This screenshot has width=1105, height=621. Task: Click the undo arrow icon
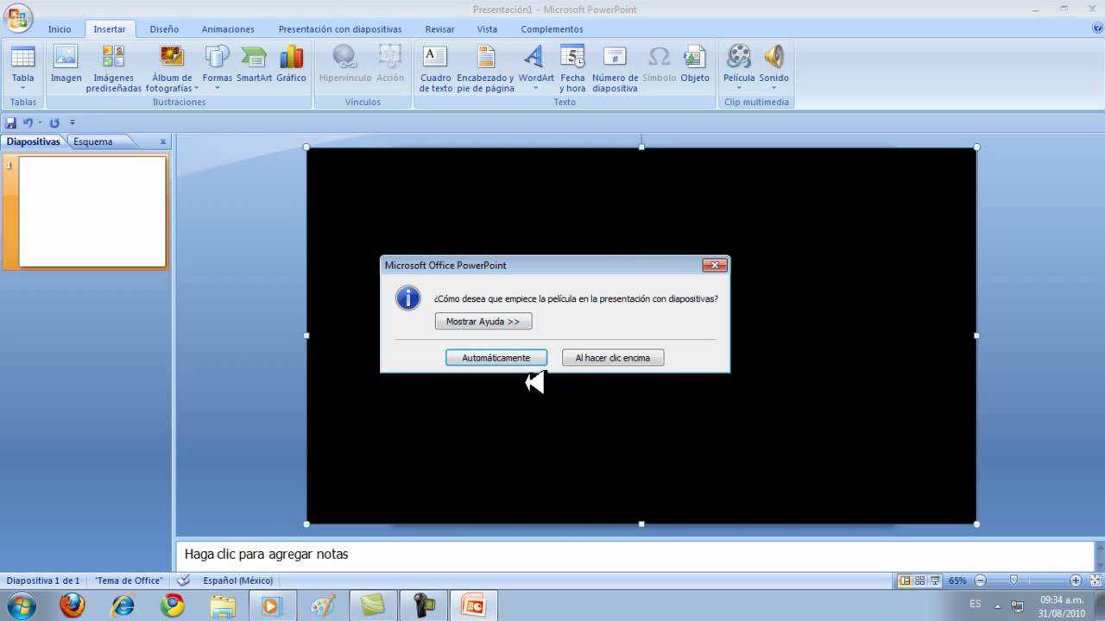28,122
